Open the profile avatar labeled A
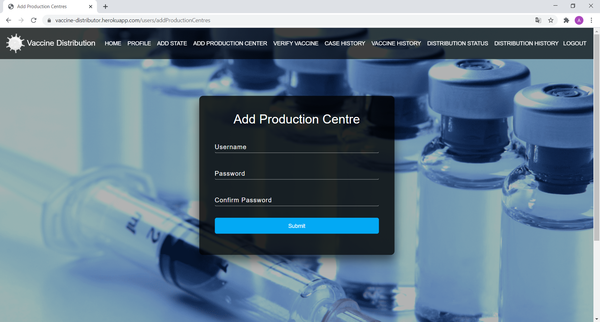Image resolution: width=600 pixels, height=322 pixels. (x=579, y=20)
